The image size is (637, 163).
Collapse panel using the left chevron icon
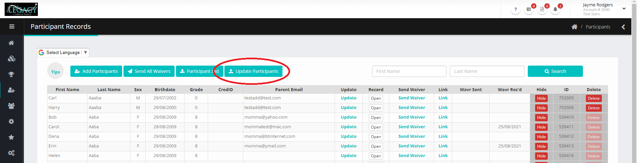pos(623,27)
